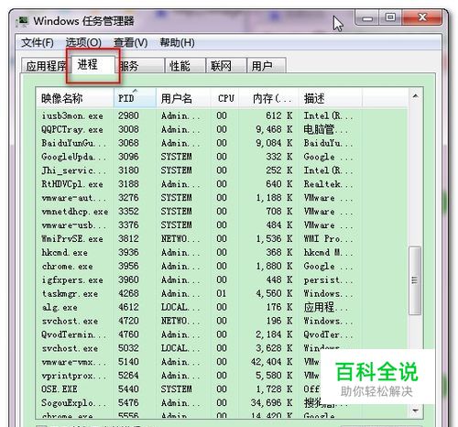Screen dimensions: 458x427
Task: Select the BaiduYunGu... process row
Action: (222, 143)
